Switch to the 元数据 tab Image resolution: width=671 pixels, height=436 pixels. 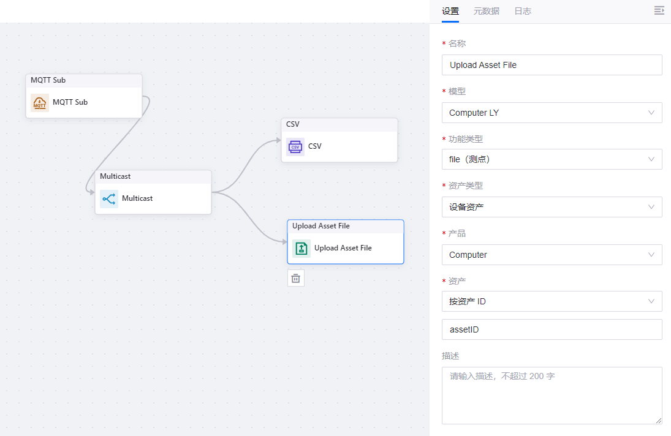(486, 11)
